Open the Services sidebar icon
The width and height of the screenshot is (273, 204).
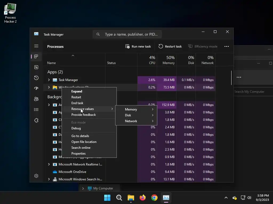tap(36, 120)
